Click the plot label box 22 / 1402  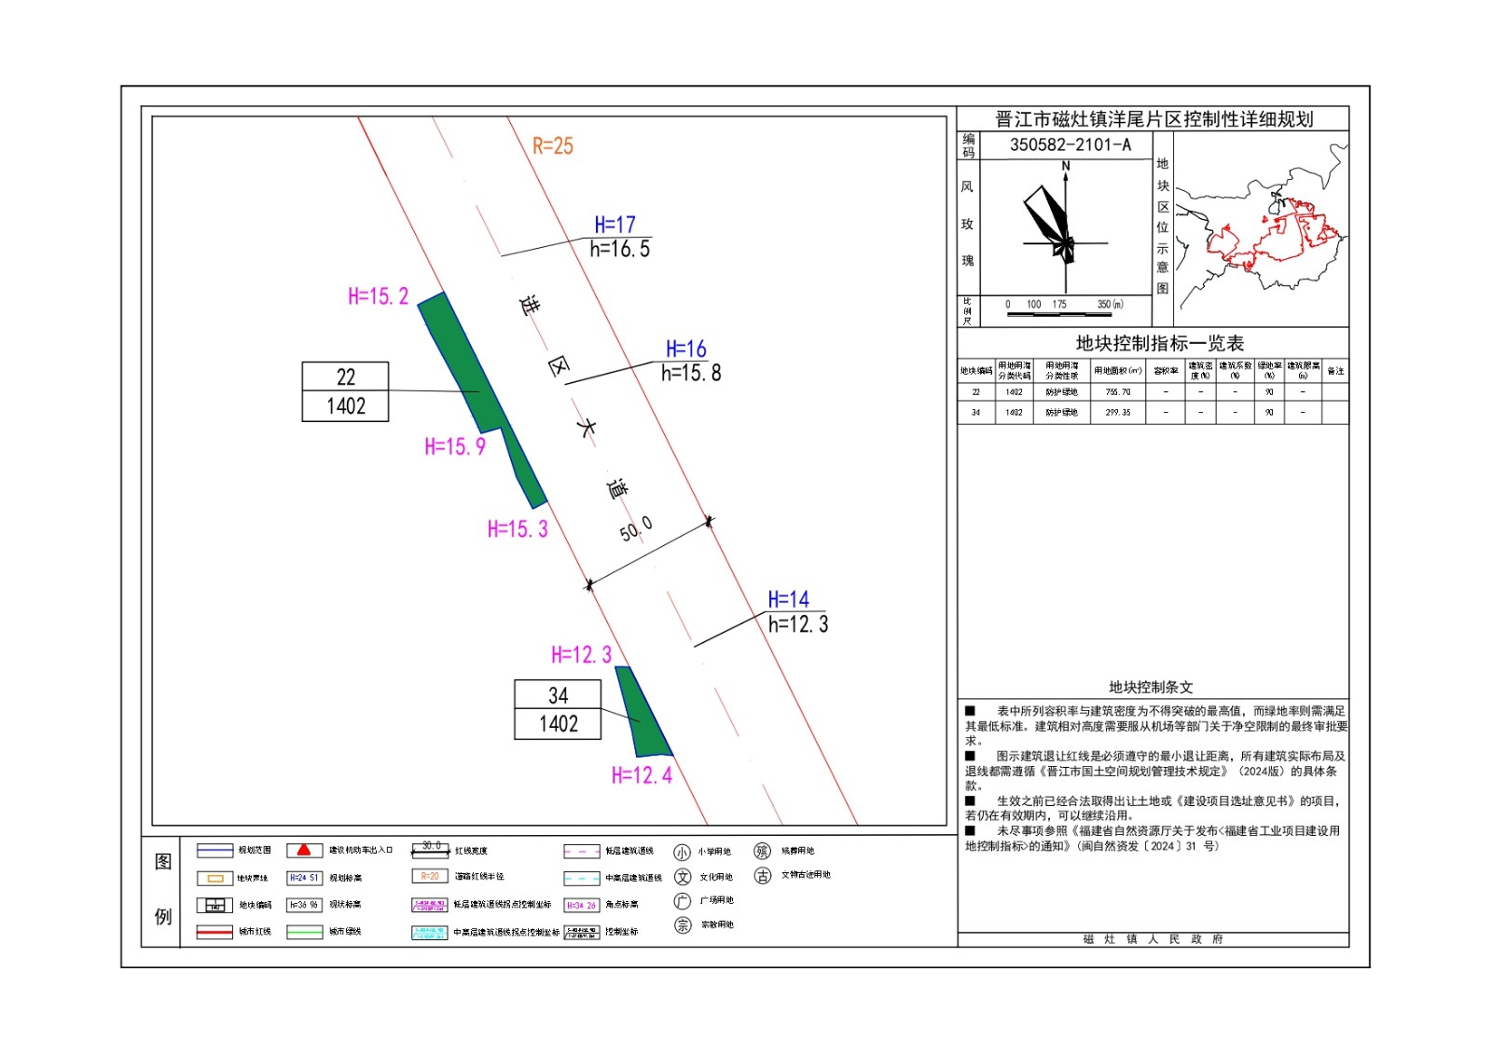coord(345,391)
